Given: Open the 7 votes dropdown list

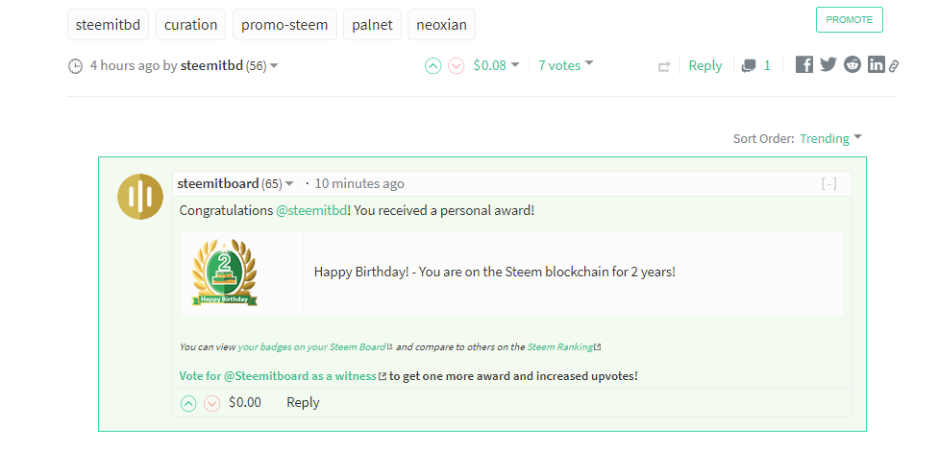Looking at the screenshot, I should tap(565, 65).
